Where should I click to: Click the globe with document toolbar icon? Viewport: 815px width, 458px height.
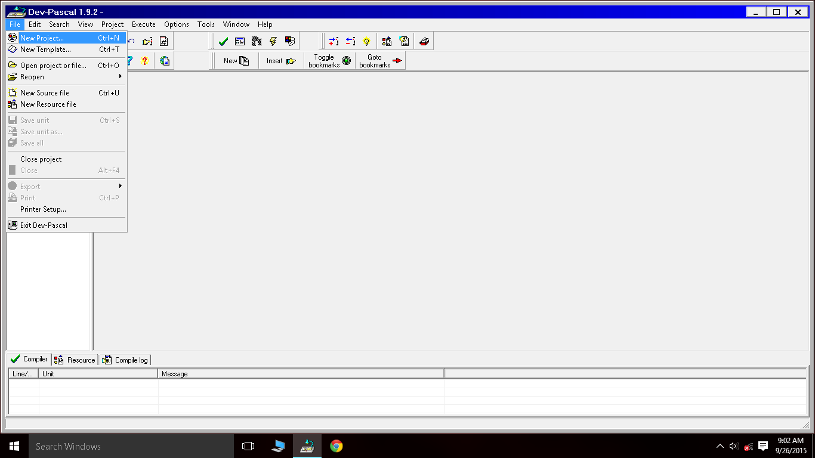click(165, 61)
